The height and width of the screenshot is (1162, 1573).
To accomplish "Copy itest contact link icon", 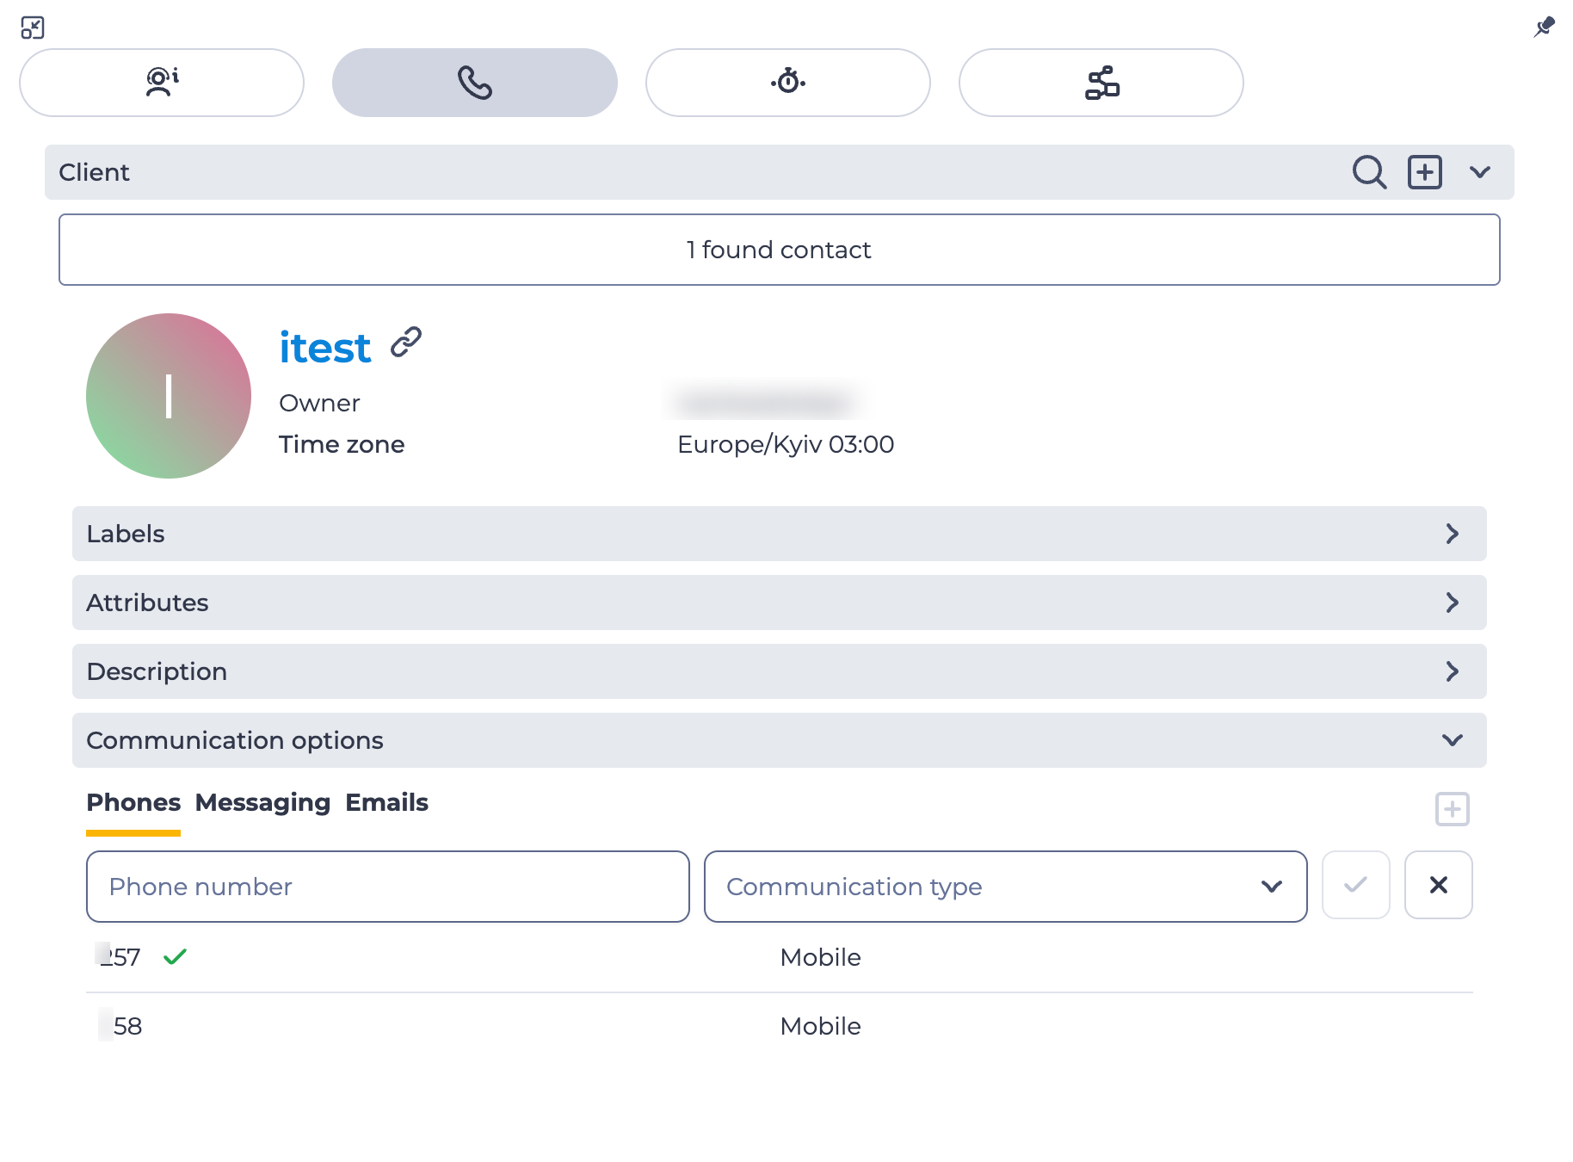I will (x=406, y=342).
